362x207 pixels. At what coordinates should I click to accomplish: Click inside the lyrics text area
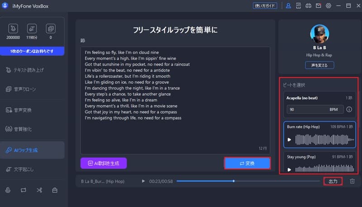[175, 101]
